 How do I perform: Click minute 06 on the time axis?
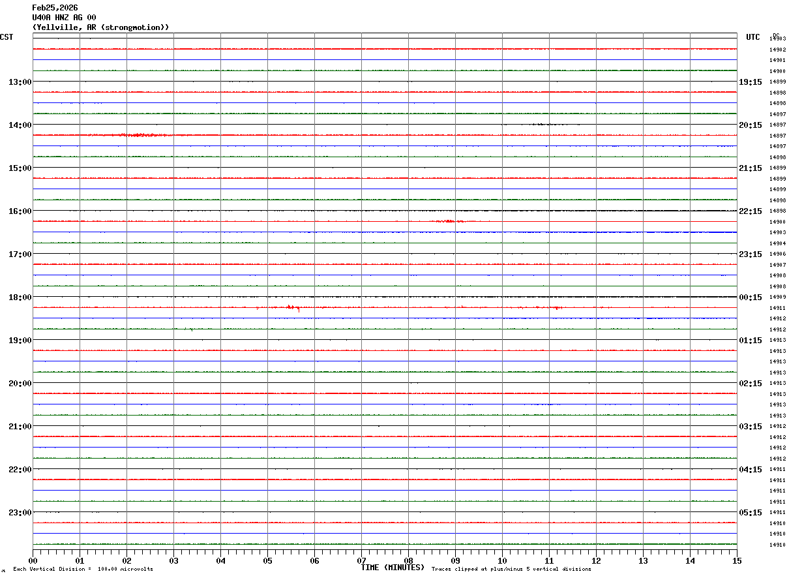tap(315, 560)
